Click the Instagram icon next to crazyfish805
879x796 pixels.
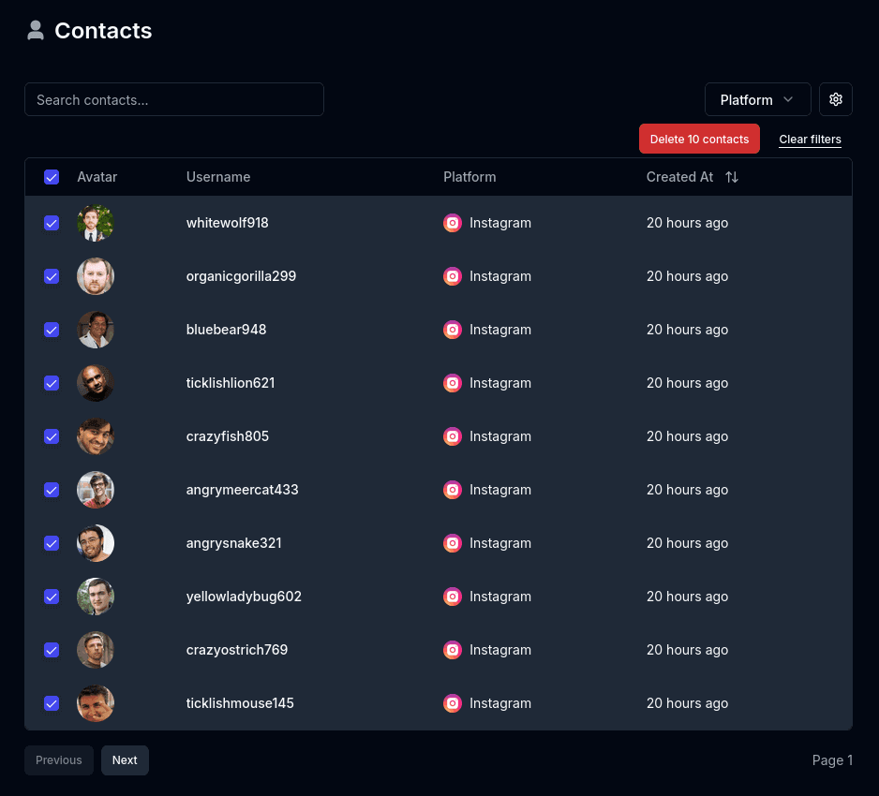coord(453,436)
